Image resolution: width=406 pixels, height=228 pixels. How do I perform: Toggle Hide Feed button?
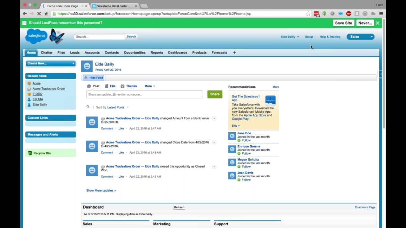(x=93, y=78)
